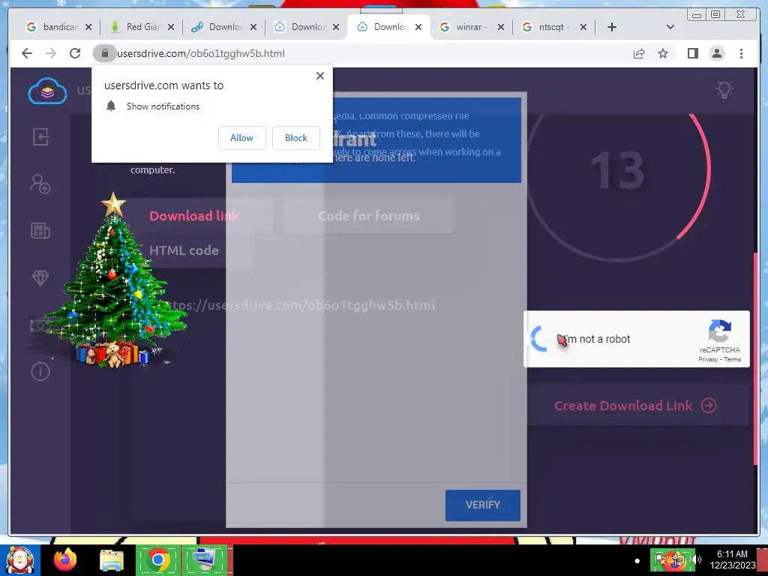The width and height of the screenshot is (768, 576).
Task: Click the address bar URL
Action: coord(201,53)
